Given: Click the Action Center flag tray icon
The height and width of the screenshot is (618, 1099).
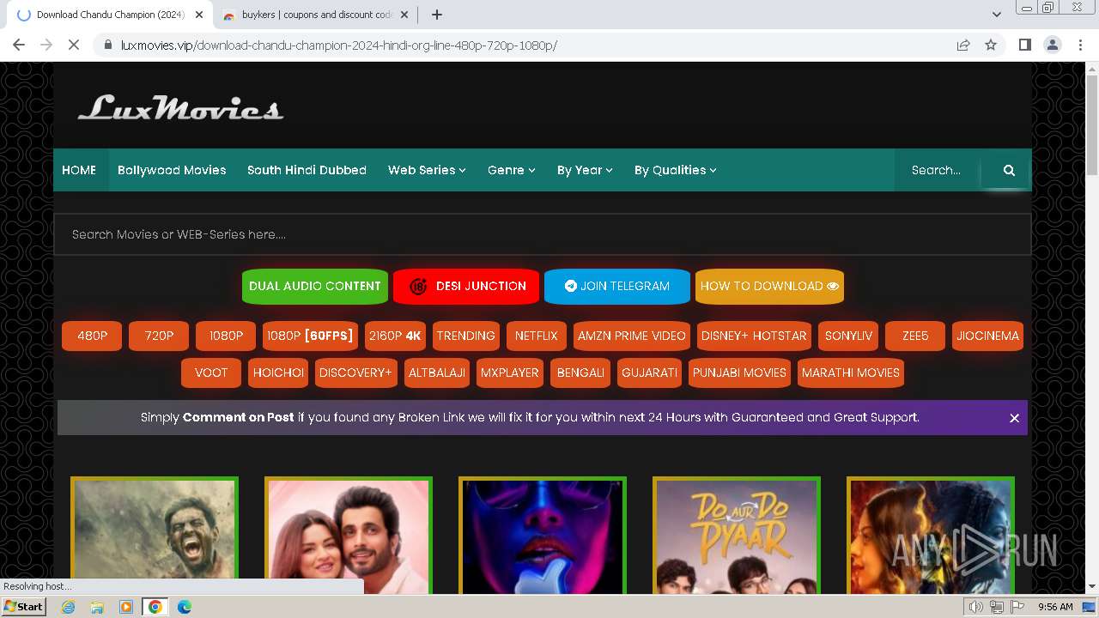Looking at the screenshot, I should coord(1017,607).
